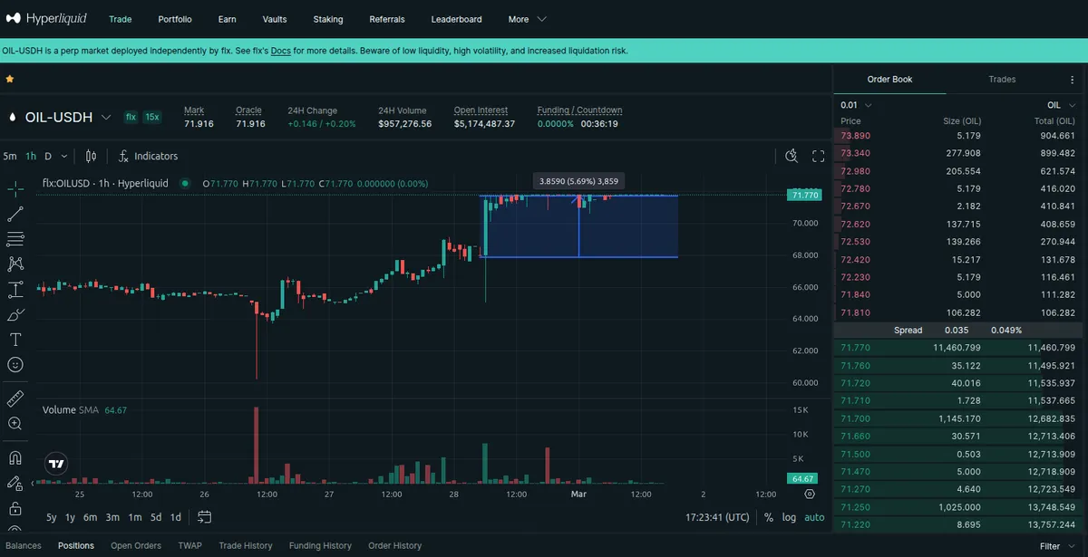Viewport: 1088px width, 557px height.
Task: Open the 0.01 price grouping dropdown
Action: [x=857, y=105]
